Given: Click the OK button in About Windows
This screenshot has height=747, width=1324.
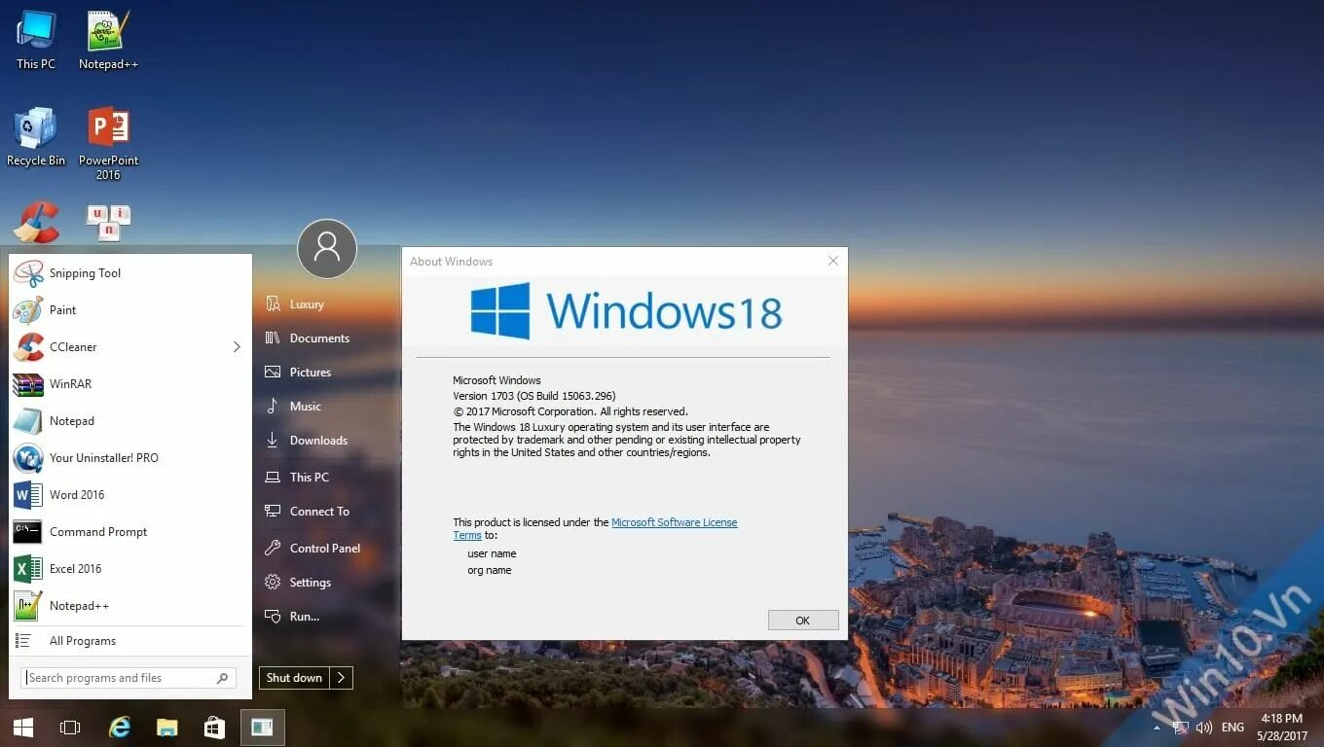Looking at the screenshot, I should coord(803,621).
